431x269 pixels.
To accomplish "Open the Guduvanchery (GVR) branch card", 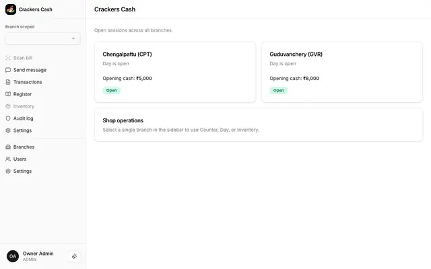I will 342,72.
